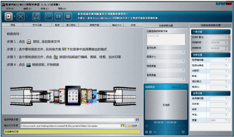This screenshot has width=234, height=137.
Task: Click the 系统操作日志 yellow log bar
Action: (72, 132)
